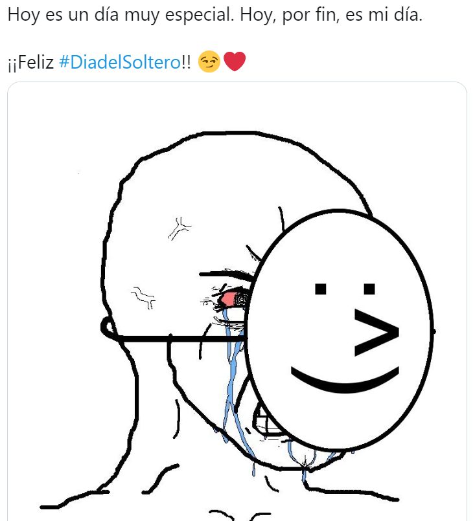Open the crying wojak meme image
Image resolution: width=475 pixels, height=521 pixels.
point(237,302)
